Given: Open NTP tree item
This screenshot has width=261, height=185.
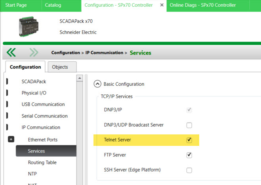Looking at the screenshot, I should [32, 174].
